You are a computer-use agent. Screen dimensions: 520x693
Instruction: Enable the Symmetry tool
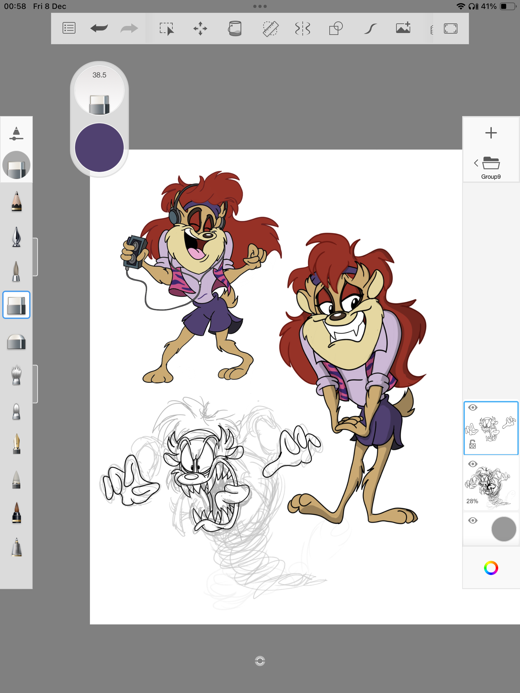click(303, 29)
